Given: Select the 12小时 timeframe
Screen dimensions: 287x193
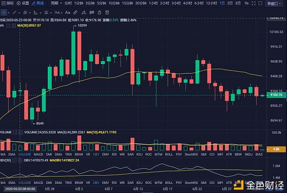Looking at the screenshot, I should (211, 3).
